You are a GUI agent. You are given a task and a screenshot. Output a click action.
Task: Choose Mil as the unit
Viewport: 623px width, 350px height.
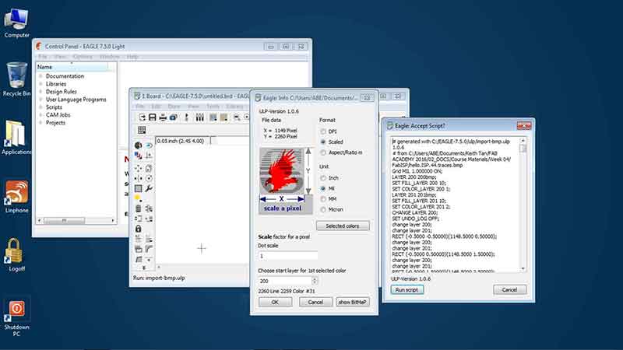(323, 188)
